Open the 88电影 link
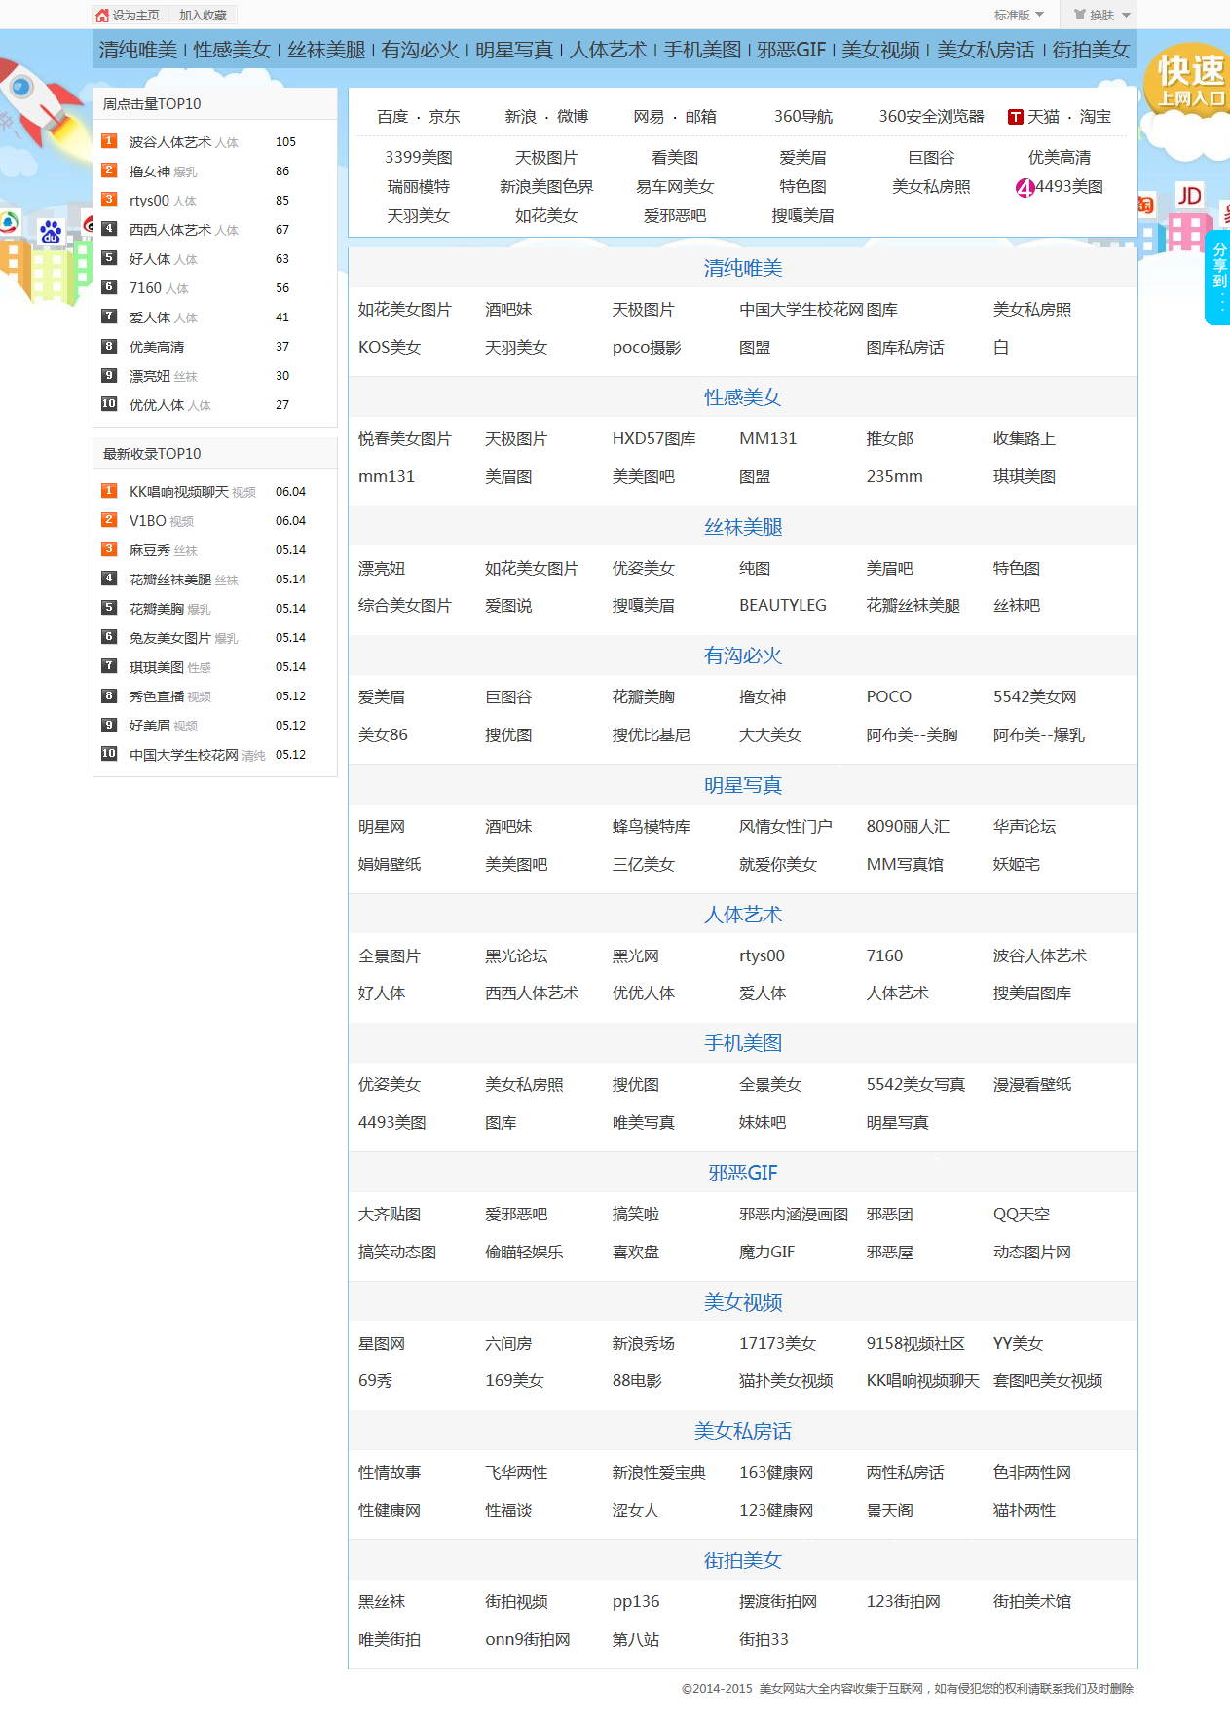1230x1723 pixels. coord(637,1381)
